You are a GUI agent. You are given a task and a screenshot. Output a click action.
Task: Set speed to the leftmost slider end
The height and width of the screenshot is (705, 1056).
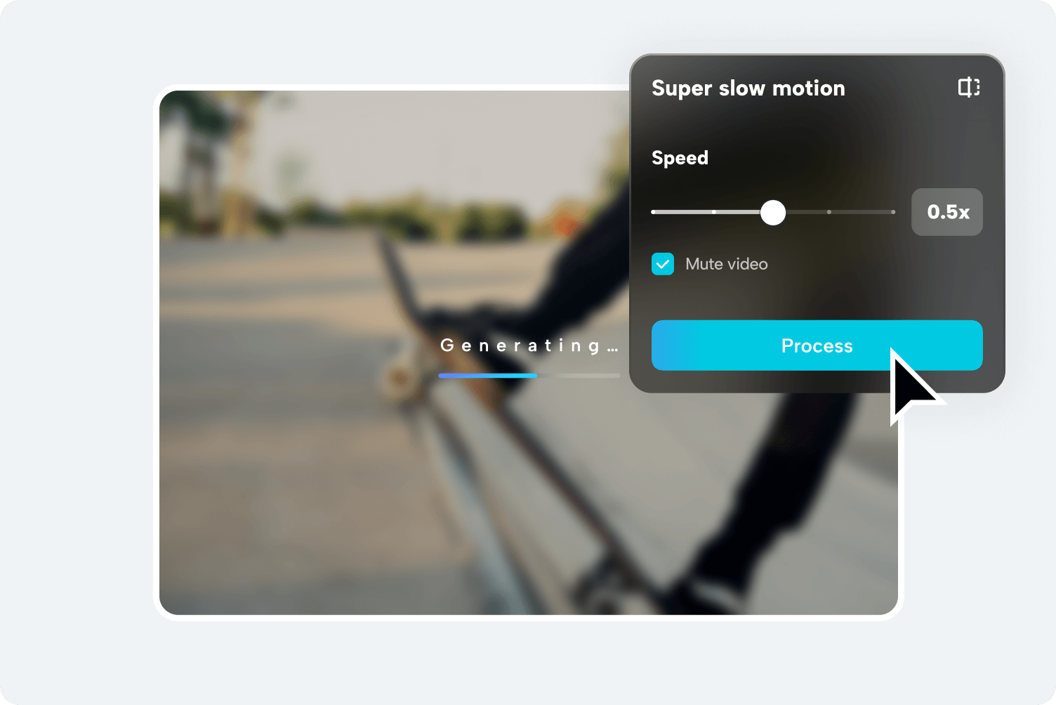(x=654, y=212)
